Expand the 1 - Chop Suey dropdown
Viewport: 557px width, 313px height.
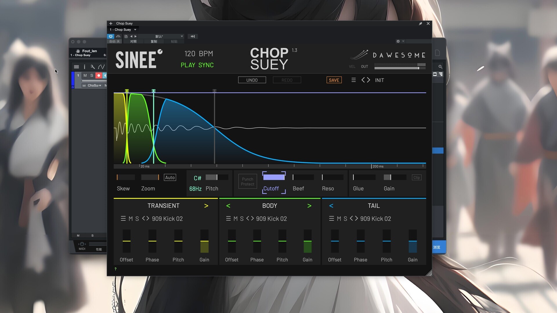tap(135, 30)
